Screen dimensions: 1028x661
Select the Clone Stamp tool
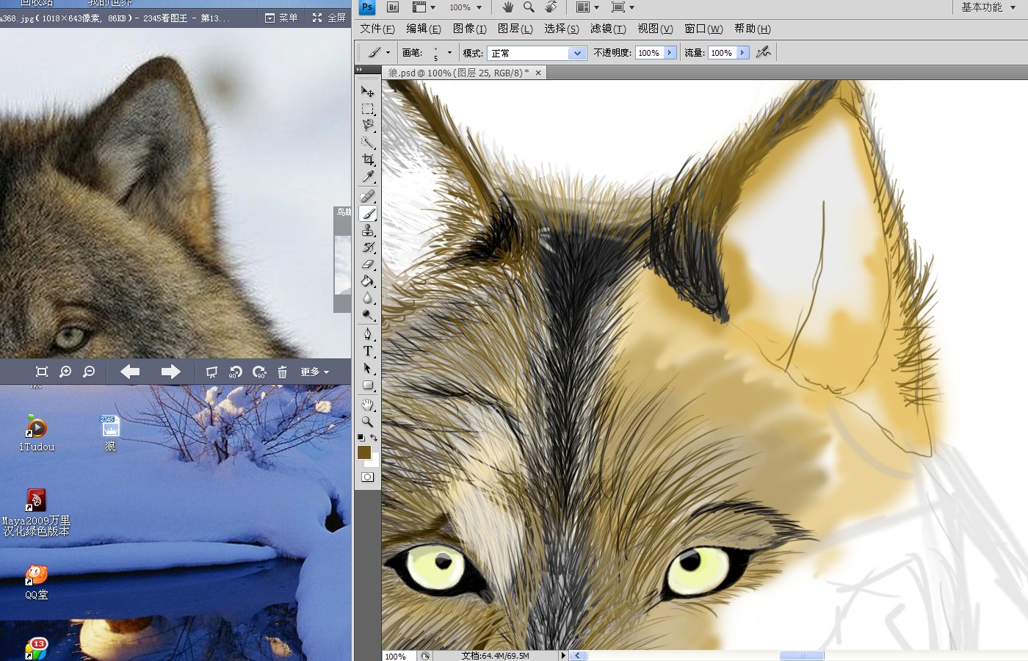(x=368, y=231)
